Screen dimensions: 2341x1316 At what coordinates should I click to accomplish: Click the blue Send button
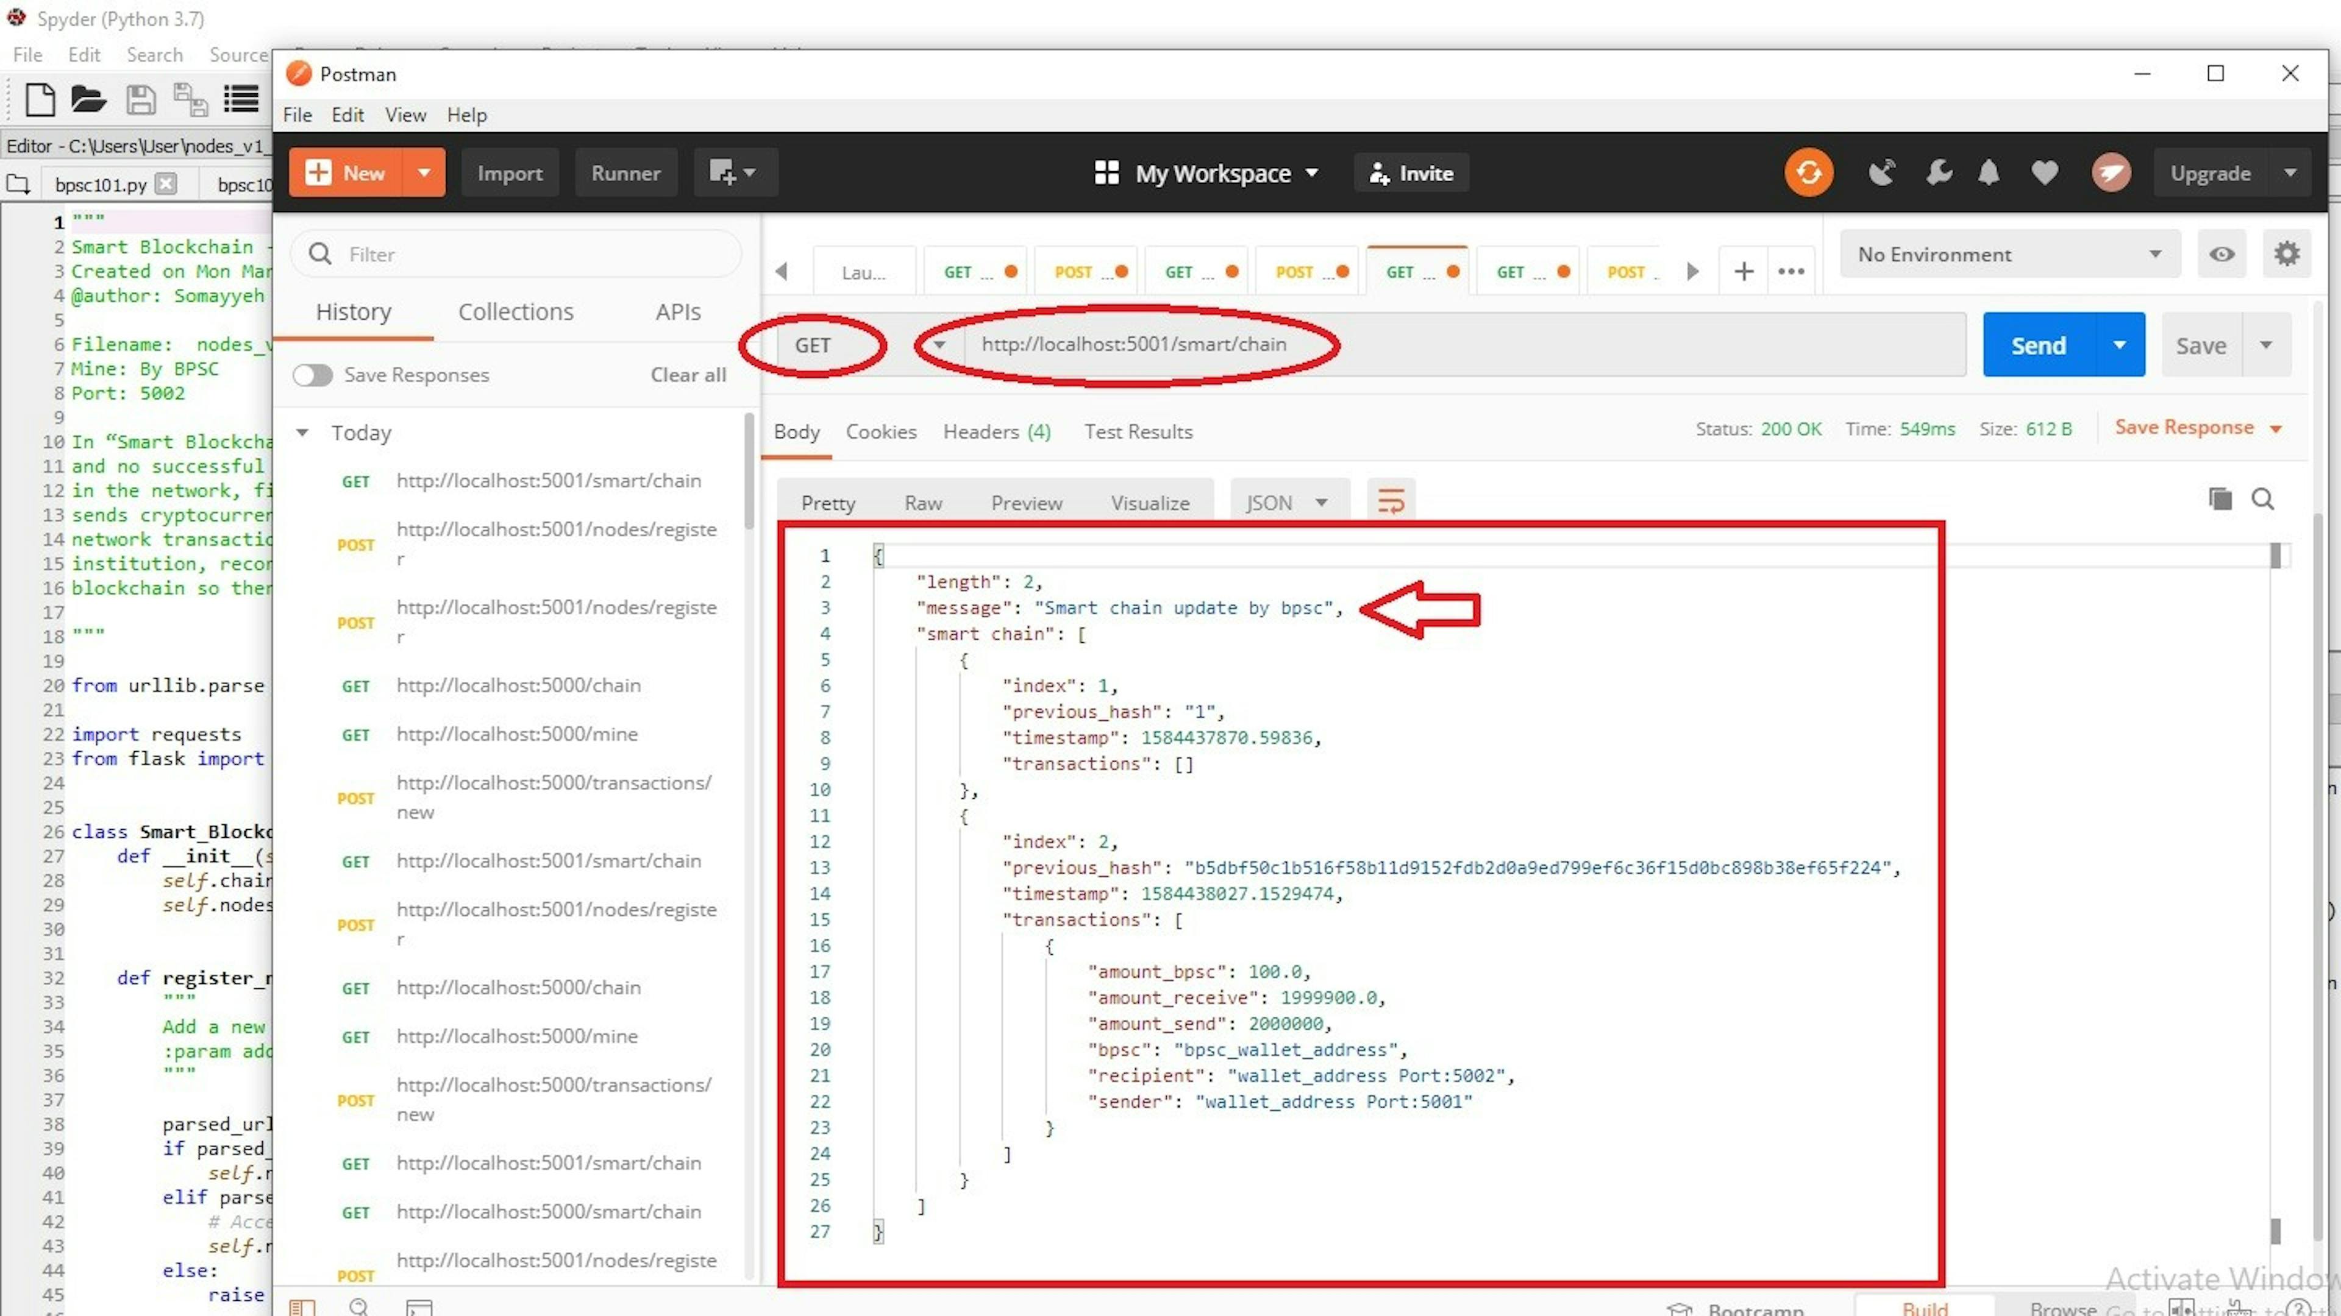[2039, 345]
